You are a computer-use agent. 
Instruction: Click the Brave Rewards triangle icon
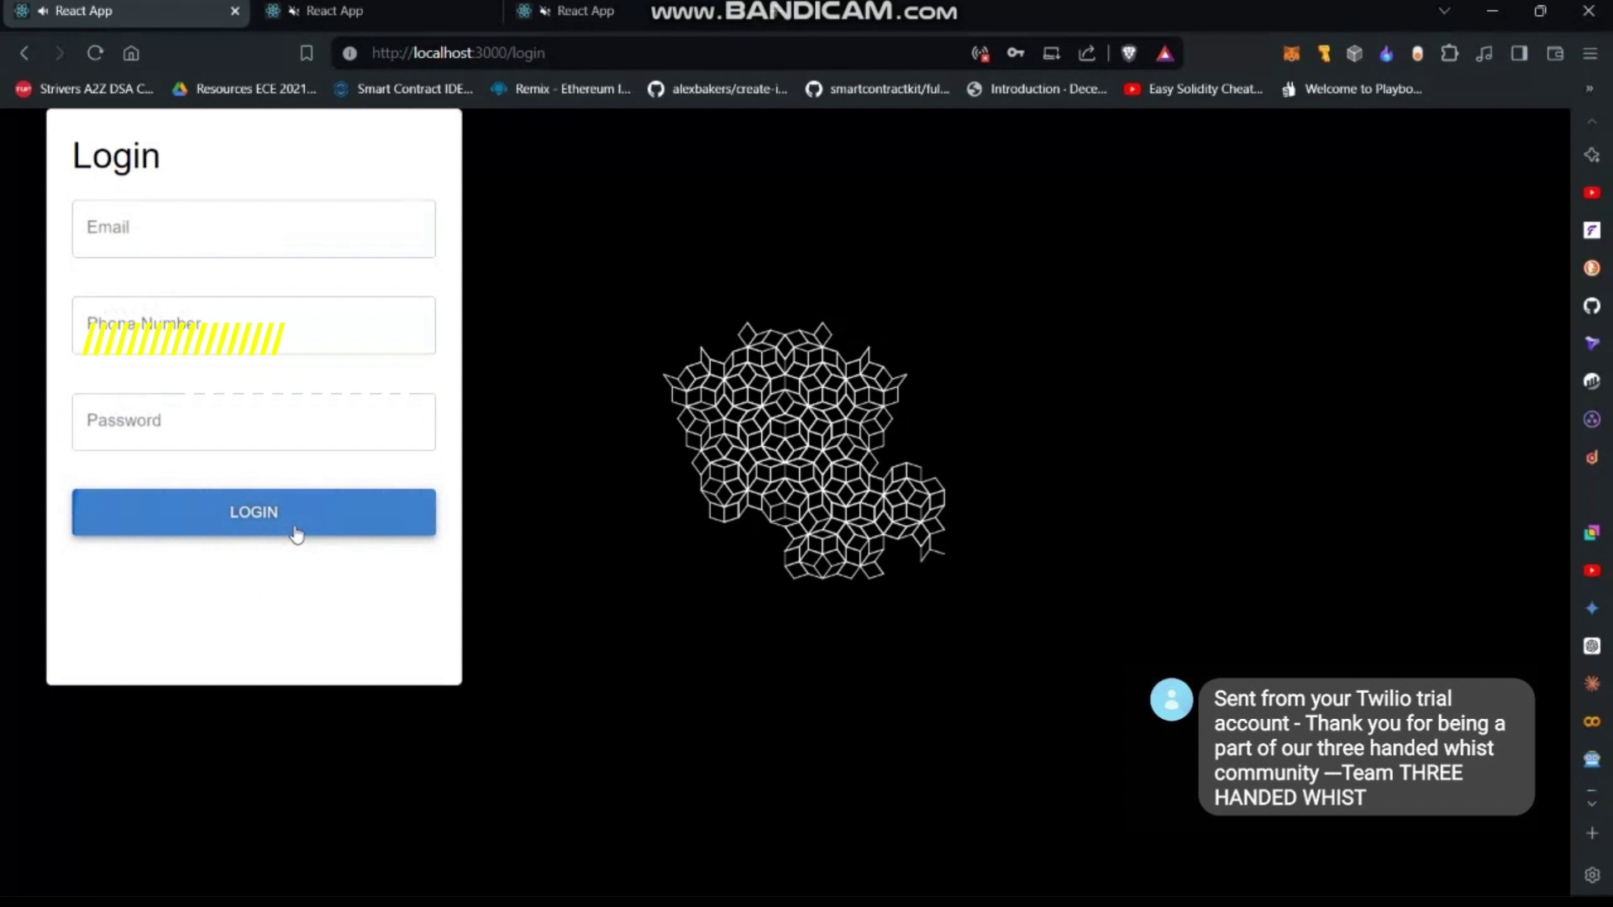(x=1164, y=53)
